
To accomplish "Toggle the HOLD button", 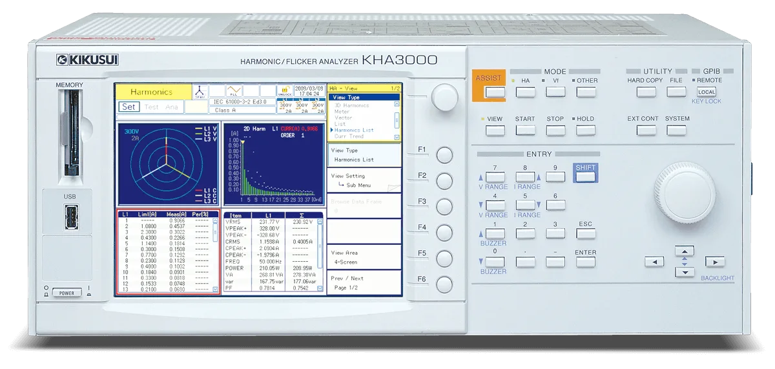I will coord(585,130).
